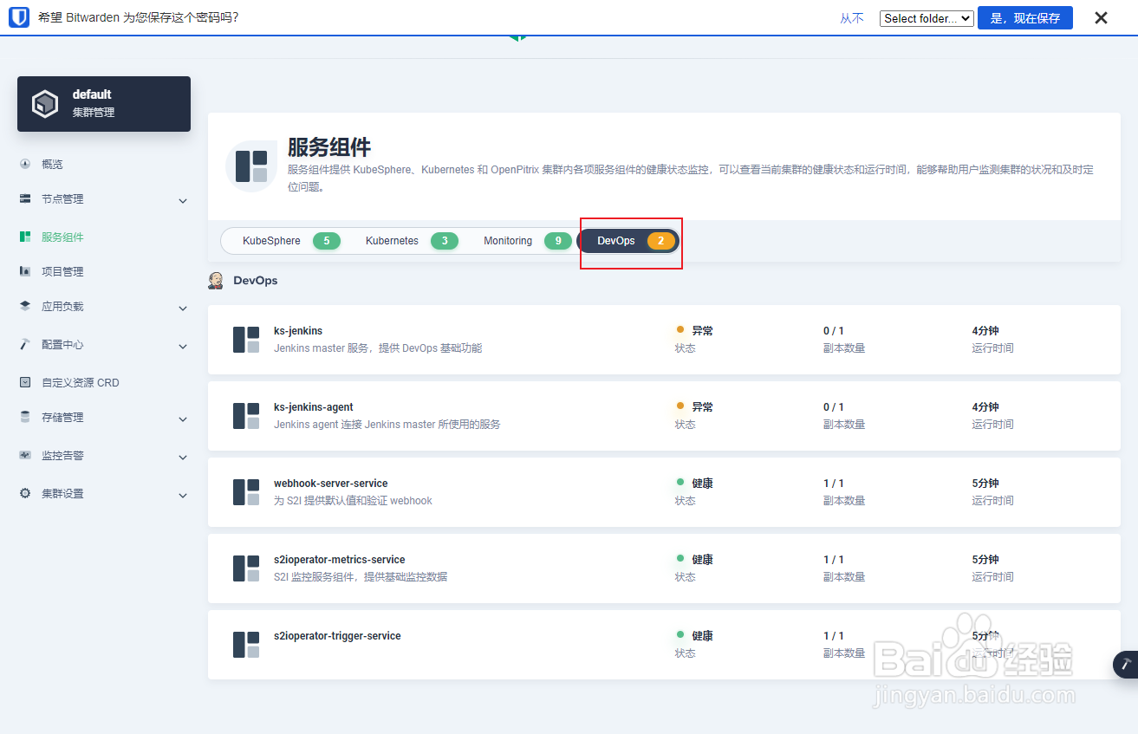Expand the 存储管理 menu chevron
The image size is (1138, 734).
(x=183, y=419)
